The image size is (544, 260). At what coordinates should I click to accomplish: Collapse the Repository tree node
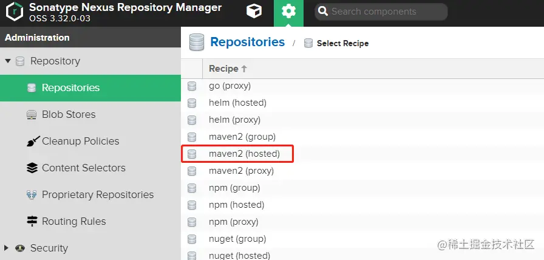8,61
